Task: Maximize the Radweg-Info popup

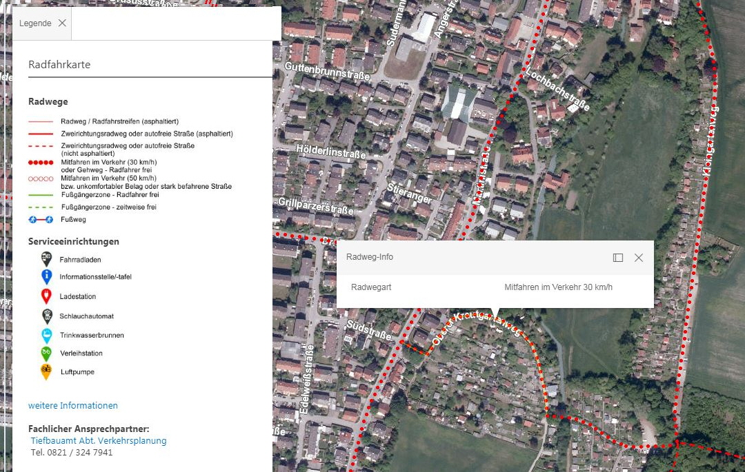Action: coord(618,258)
